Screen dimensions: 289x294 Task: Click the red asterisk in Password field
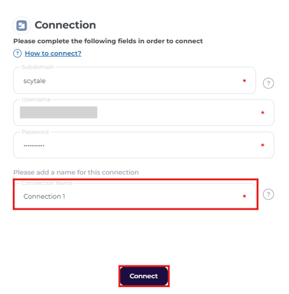(262, 145)
